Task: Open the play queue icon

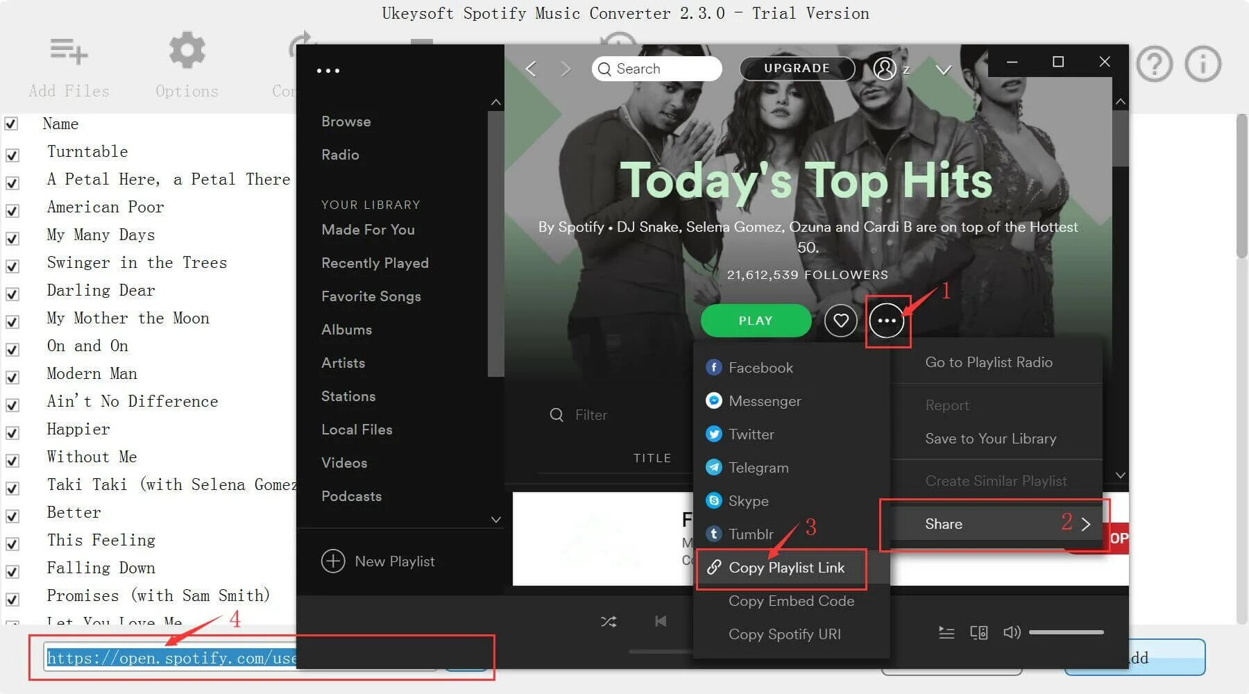Action: (946, 632)
